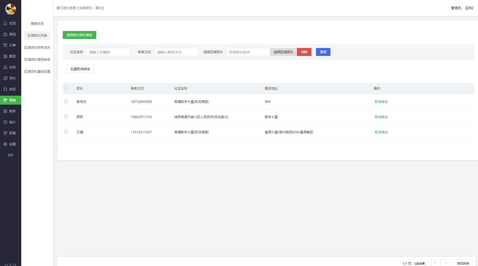
Task: Switch to 区域团长提现审核 submenu
Action: (37, 59)
